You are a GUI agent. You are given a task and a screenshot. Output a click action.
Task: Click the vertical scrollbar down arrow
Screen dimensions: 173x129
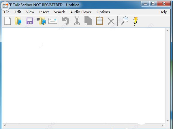tap(168, 121)
